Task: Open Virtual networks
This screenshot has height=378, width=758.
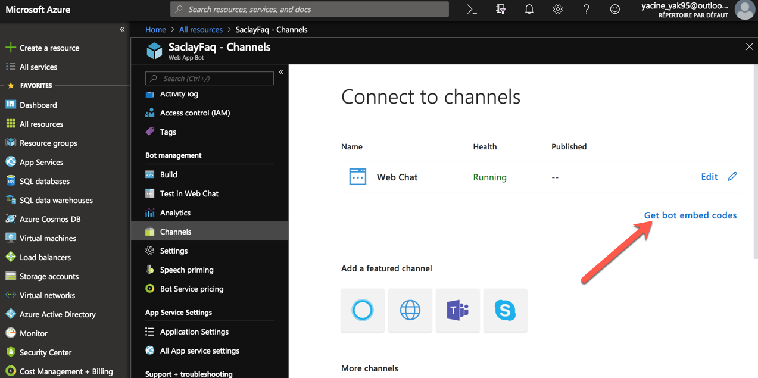Action: coord(40,295)
